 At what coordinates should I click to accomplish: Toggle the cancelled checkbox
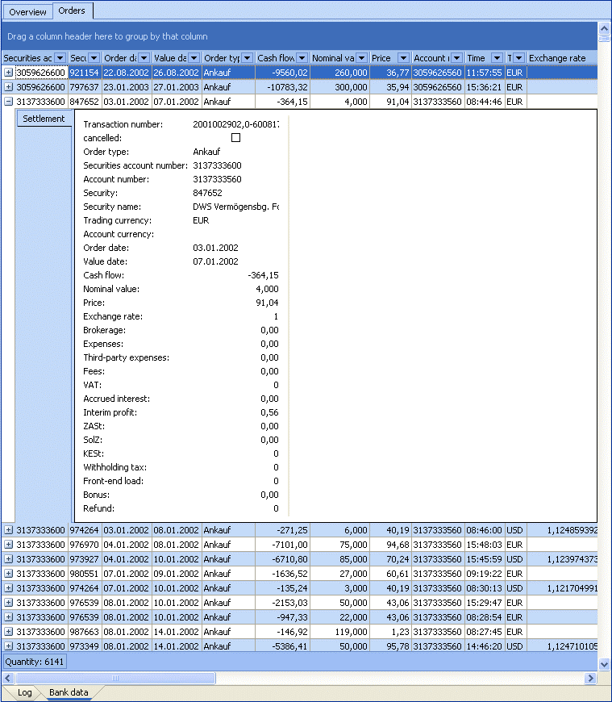click(x=236, y=138)
